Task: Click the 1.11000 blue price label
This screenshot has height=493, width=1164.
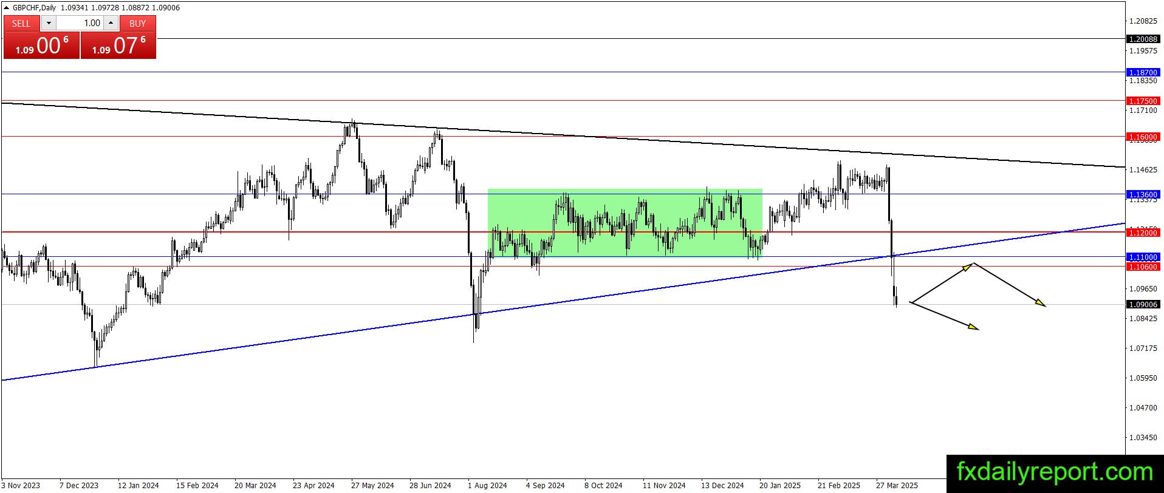Action: point(1143,257)
